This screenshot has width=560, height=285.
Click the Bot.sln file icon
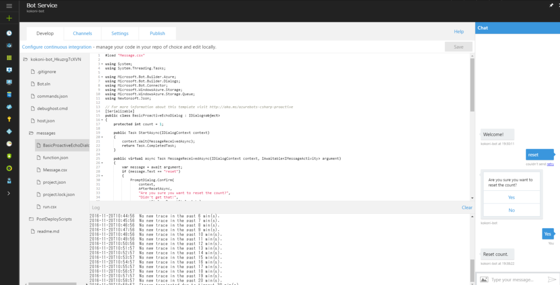(x=32, y=84)
